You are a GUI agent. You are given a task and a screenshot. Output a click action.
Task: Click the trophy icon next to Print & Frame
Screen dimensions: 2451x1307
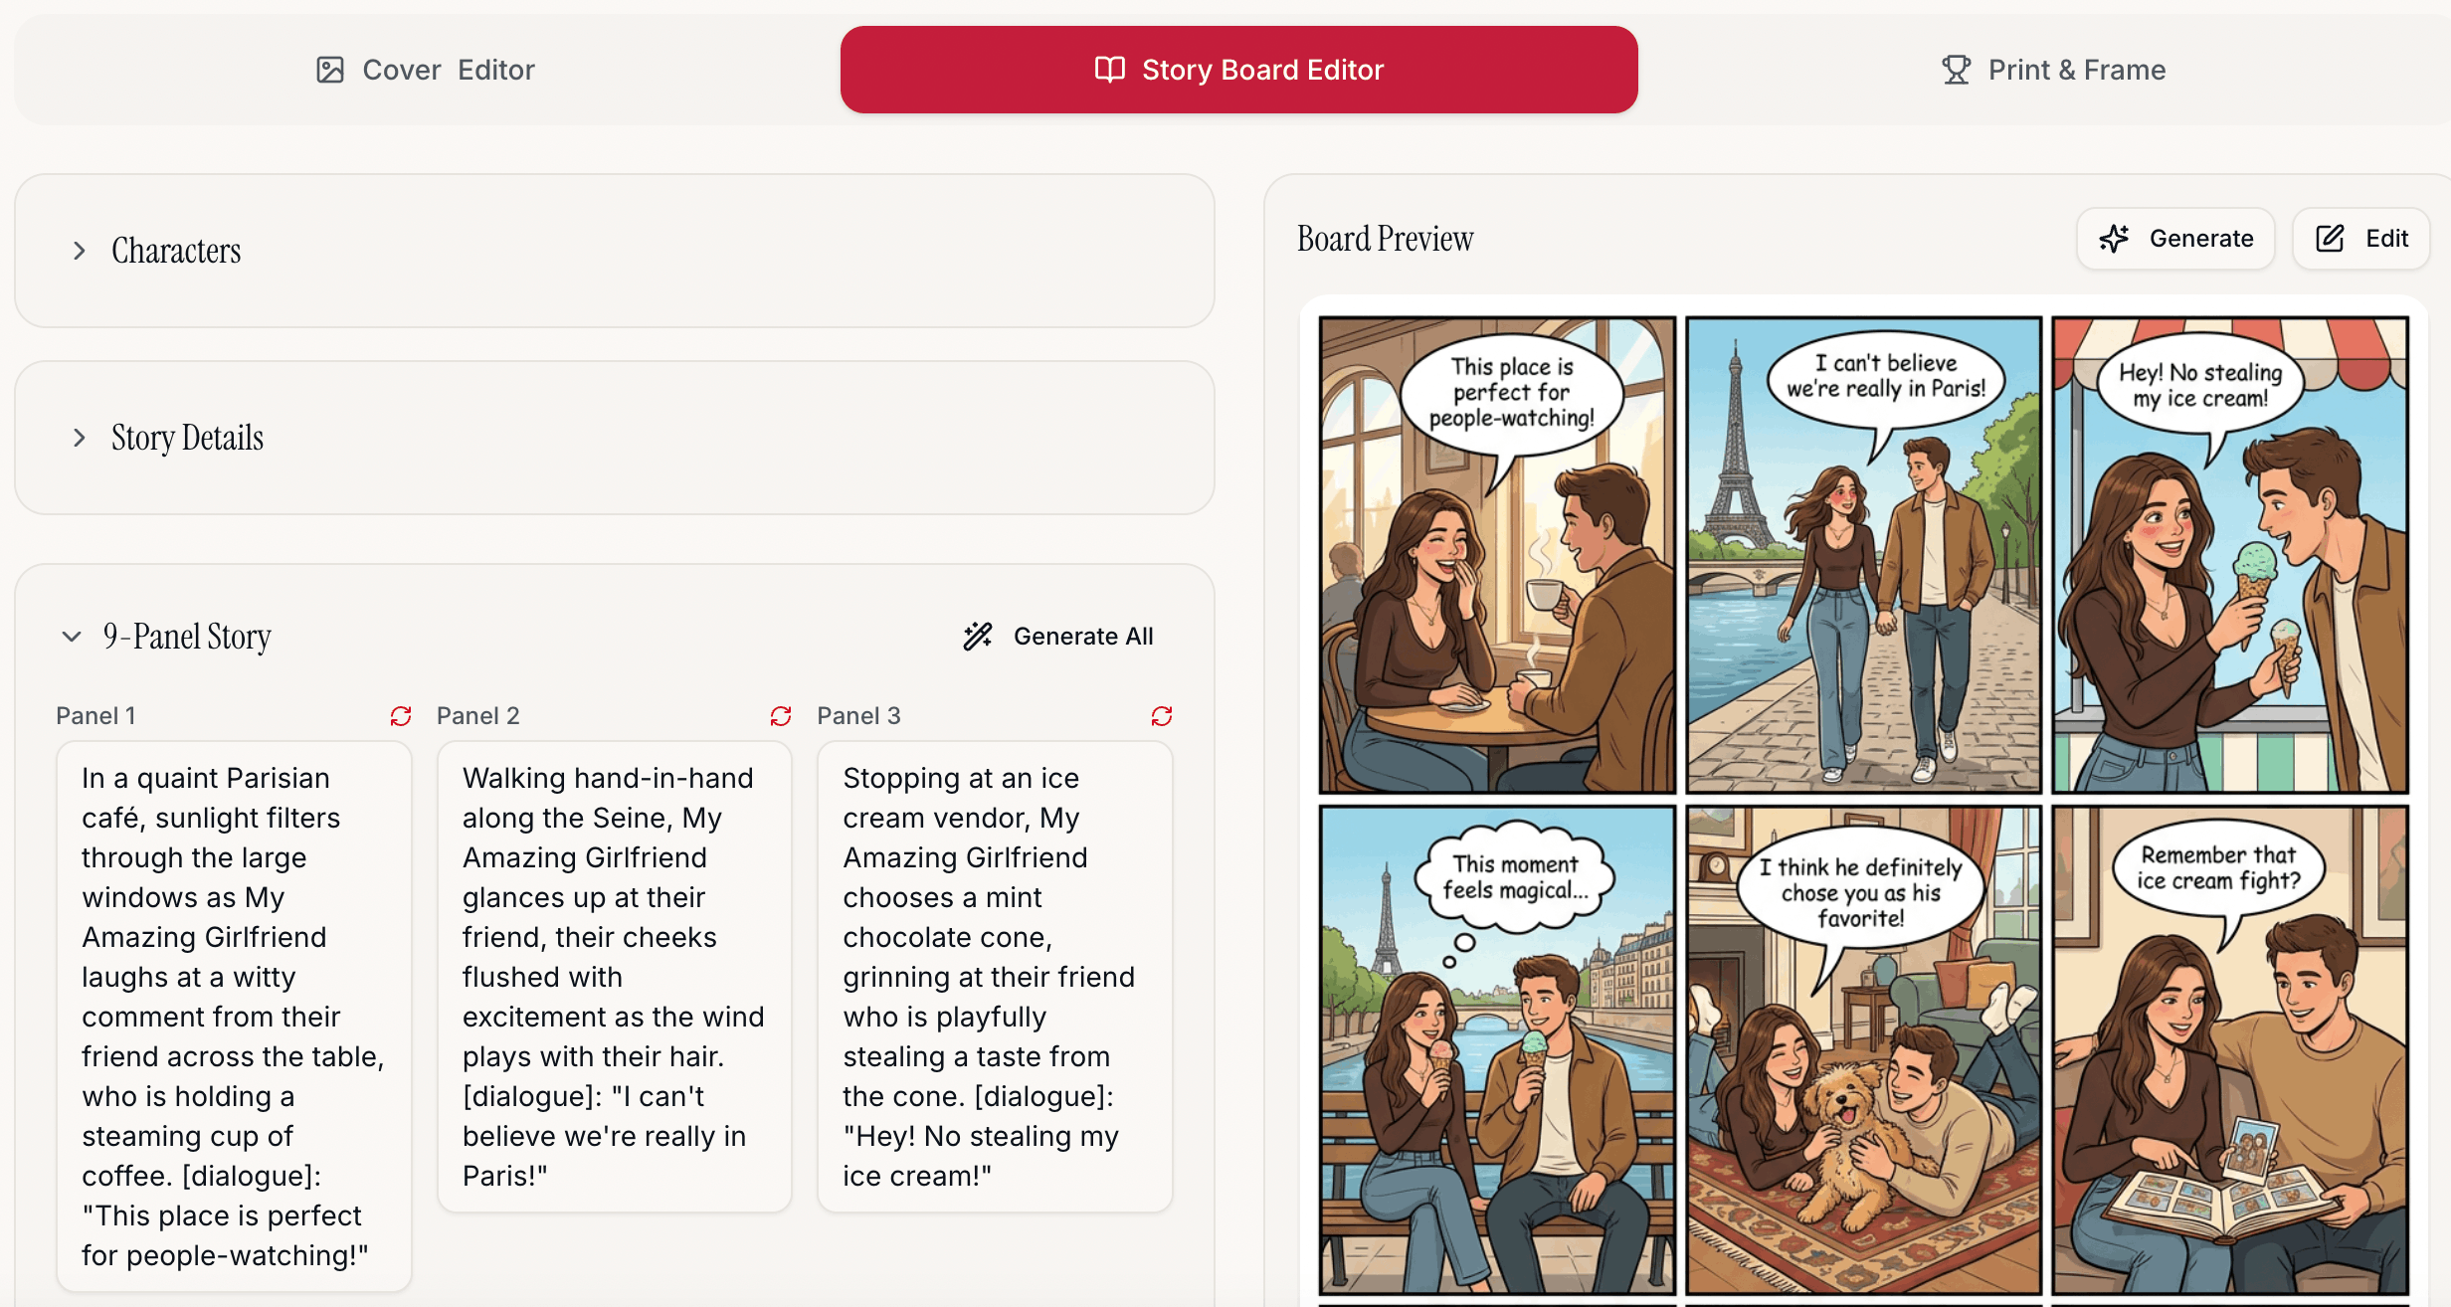(1956, 70)
